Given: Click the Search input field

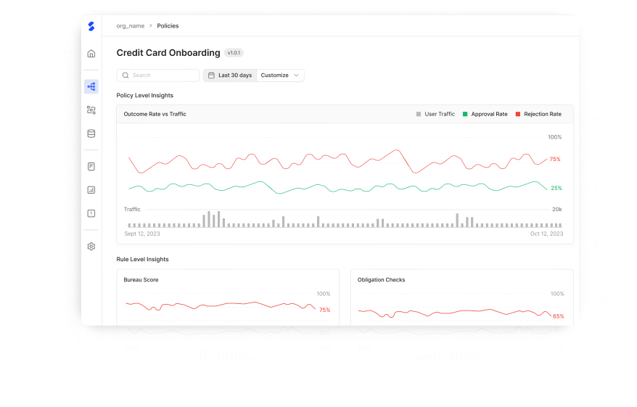Looking at the screenshot, I should tap(158, 75).
